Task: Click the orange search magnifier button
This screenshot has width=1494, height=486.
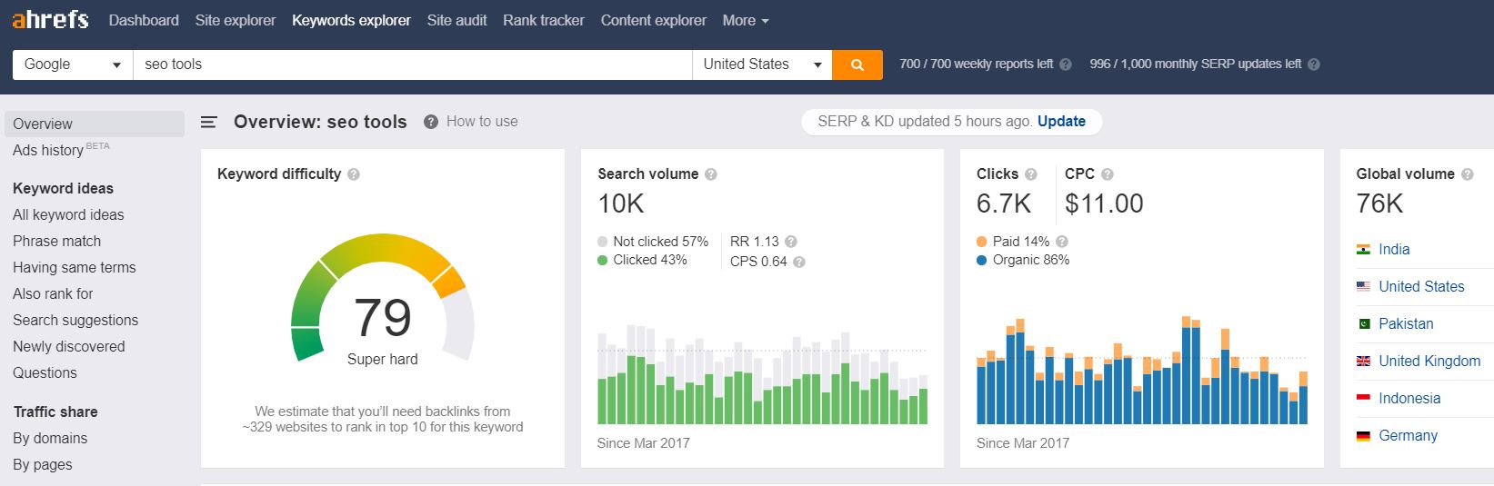Action: (857, 64)
